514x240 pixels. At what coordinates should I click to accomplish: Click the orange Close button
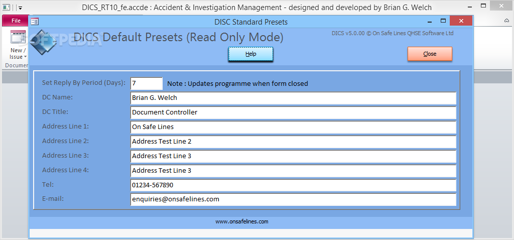(430, 54)
